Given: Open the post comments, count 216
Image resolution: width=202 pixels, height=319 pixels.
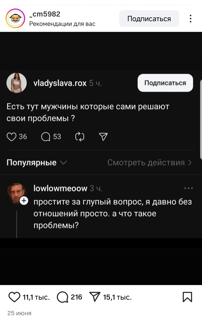Looking at the screenshot, I should coord(62,297).
